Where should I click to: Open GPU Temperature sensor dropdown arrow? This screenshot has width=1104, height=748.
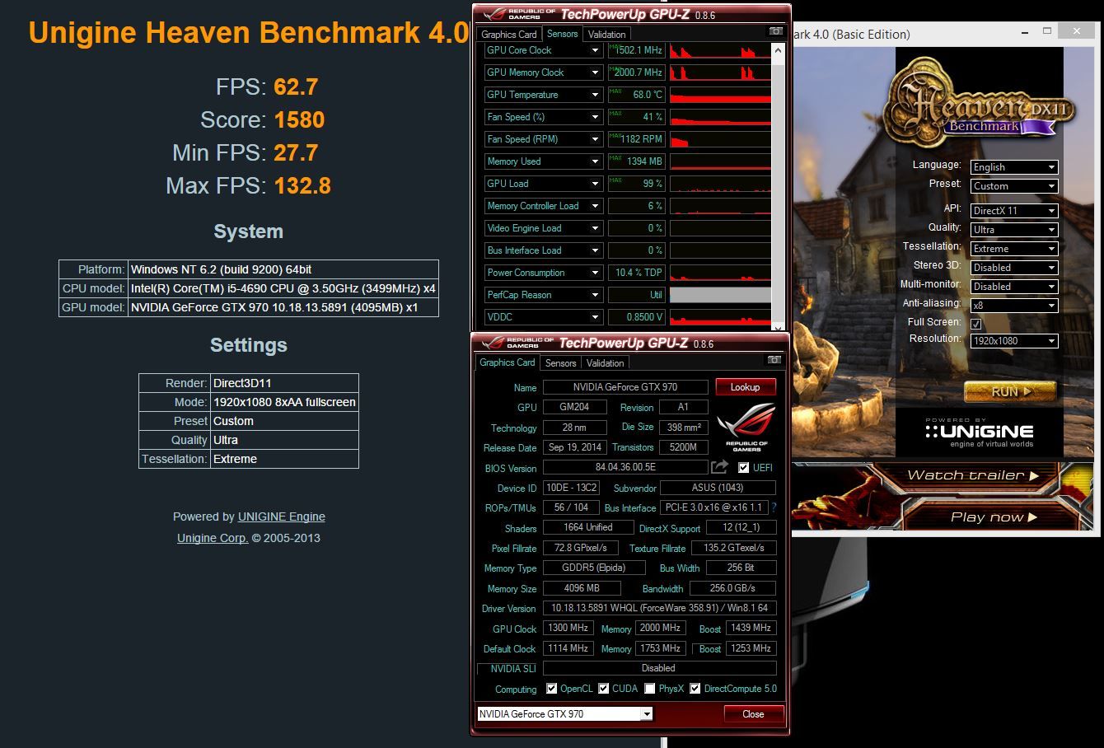[595, 95]
